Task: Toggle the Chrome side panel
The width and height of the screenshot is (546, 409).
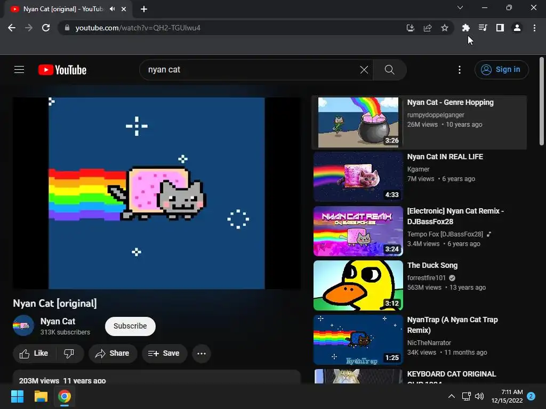Action: tap(500, 28)
